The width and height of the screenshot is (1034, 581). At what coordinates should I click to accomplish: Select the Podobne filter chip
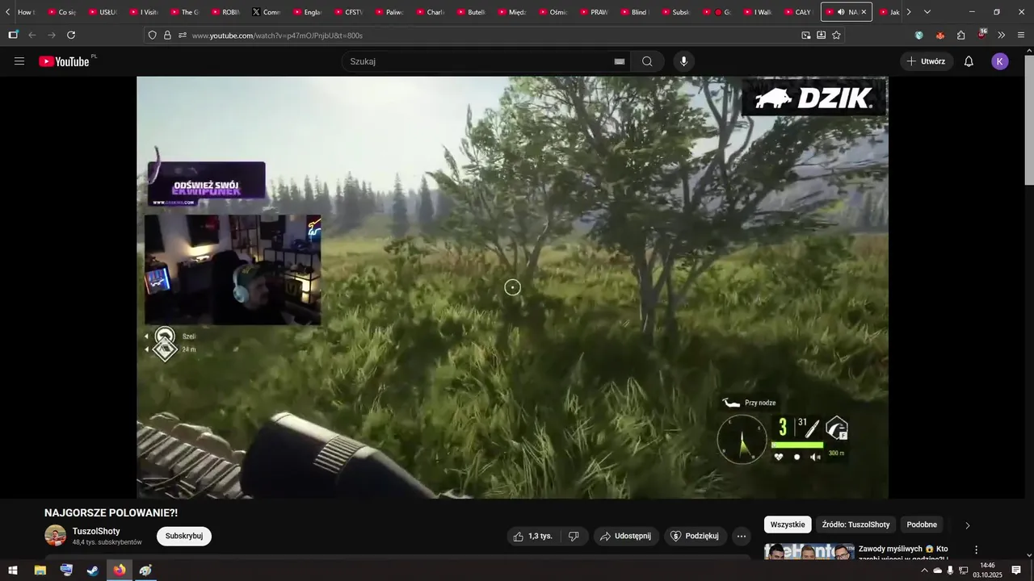click(922, 525)
